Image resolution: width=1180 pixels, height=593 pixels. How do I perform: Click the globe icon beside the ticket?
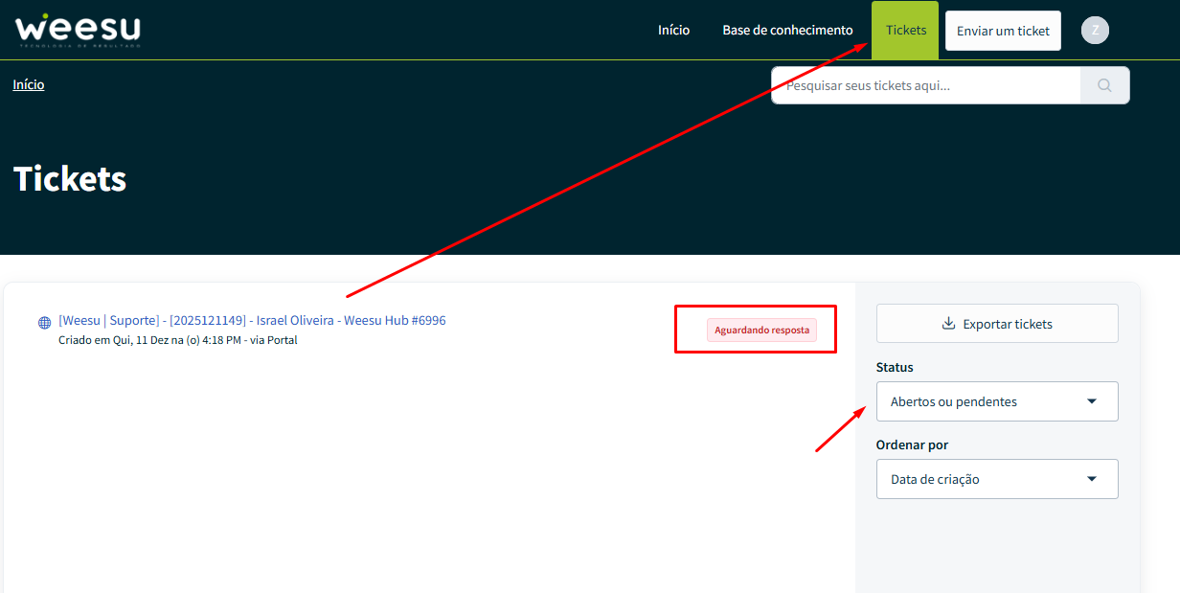click(44, 323)
